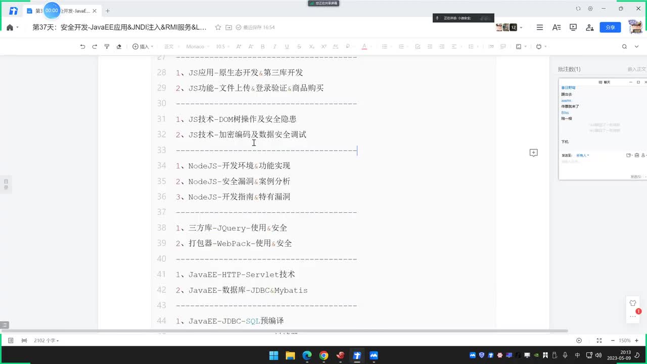Click the outline toggle icon at bottom-left
Image resolution: width=647 pixels, height=364 pixels.
tap(5, 325)
